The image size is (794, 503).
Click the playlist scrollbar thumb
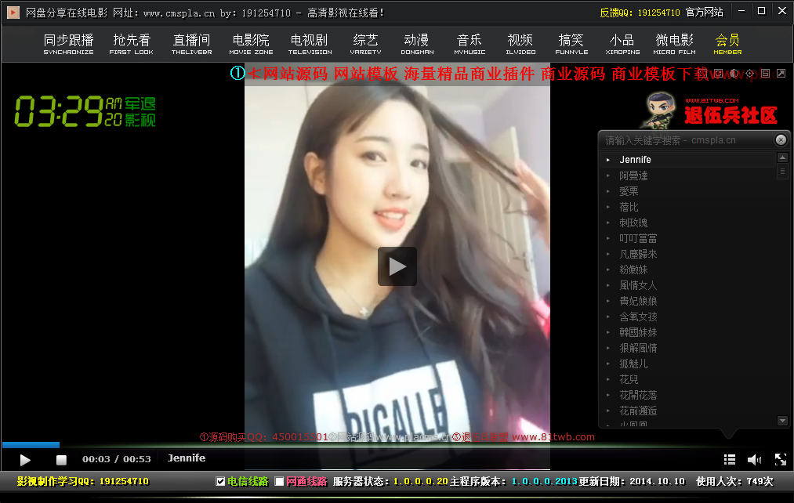pos(782,172)
